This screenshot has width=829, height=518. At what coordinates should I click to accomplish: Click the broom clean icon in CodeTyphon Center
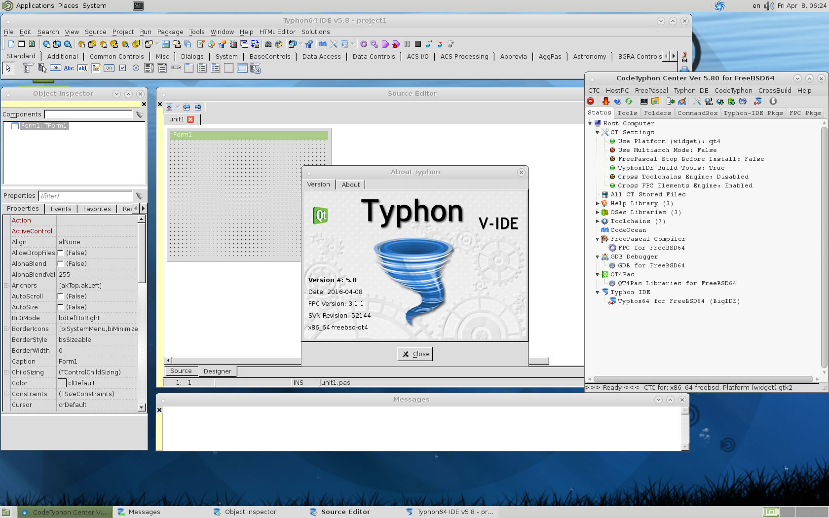682,101
